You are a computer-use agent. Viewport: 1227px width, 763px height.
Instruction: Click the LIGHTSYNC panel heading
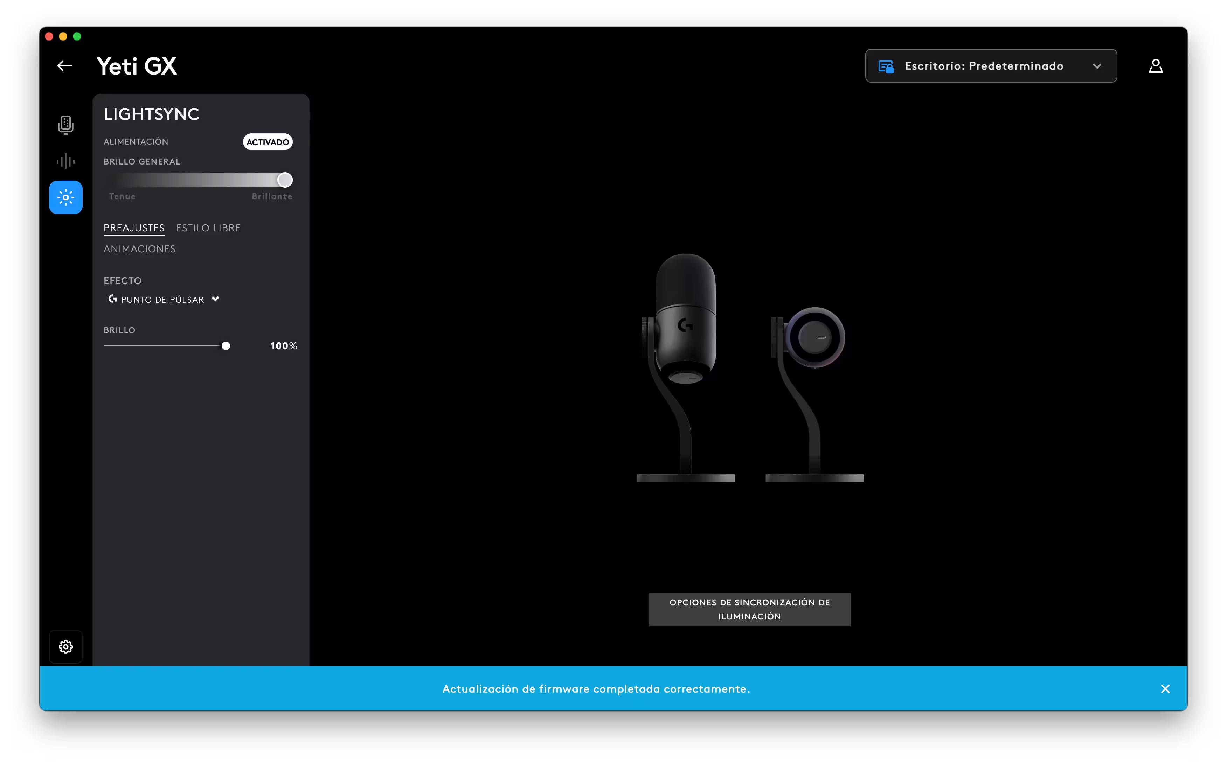click(151, 114)
